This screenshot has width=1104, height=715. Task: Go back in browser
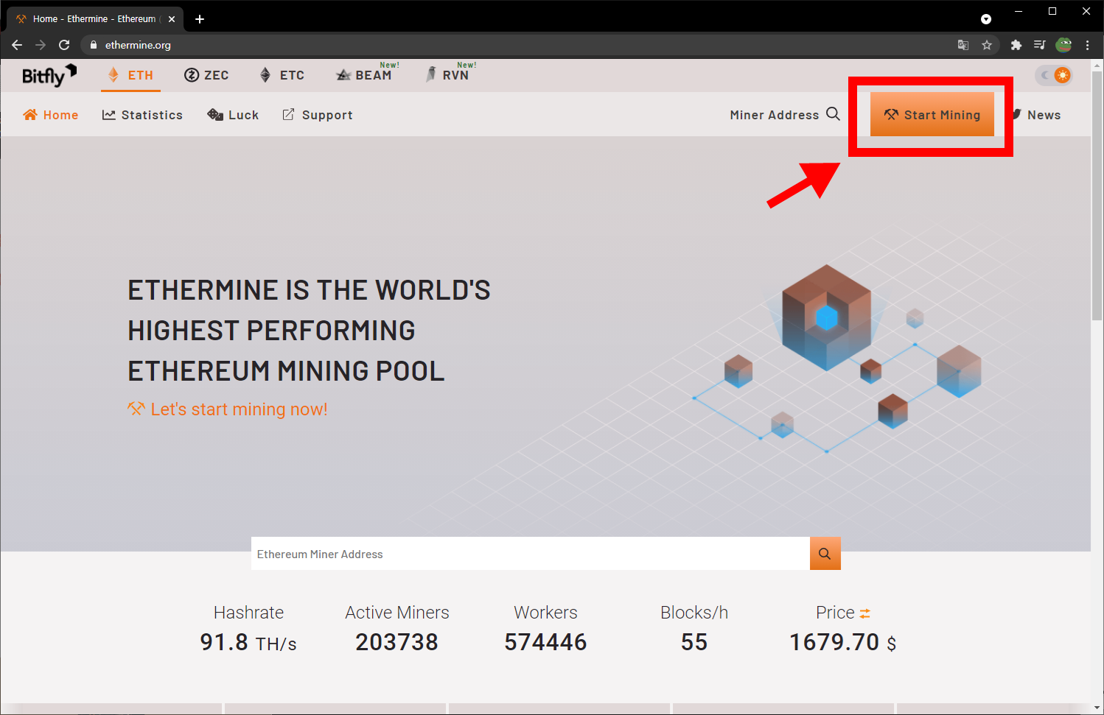(17, 45)
